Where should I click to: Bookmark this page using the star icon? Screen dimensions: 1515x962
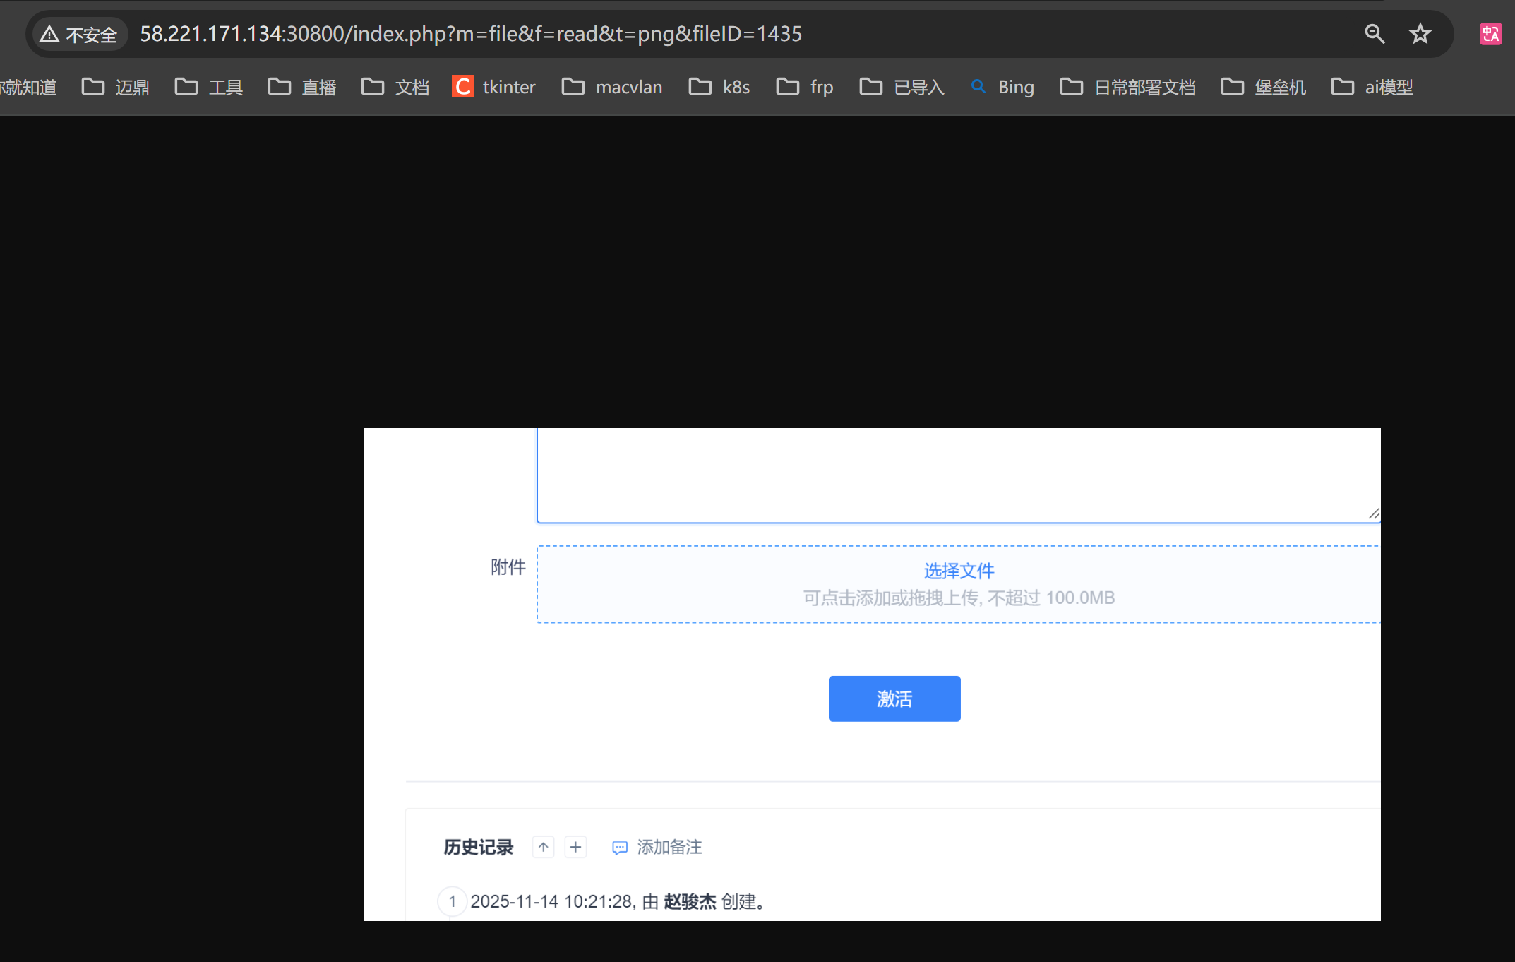[x=1420, y=33]
